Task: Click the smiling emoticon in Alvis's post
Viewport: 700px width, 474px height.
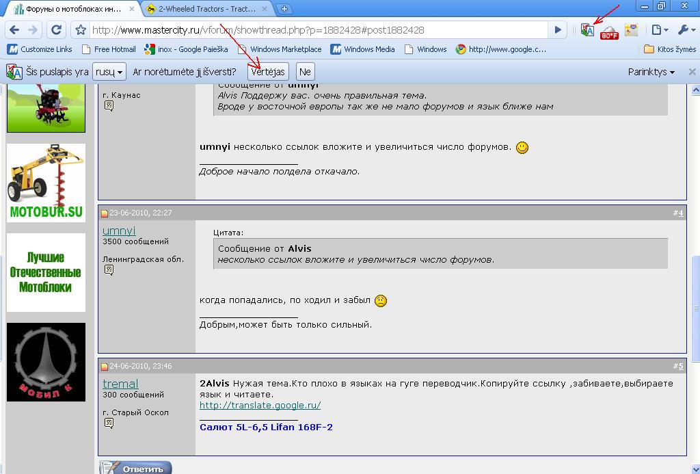Action: click(x=522, y=148)
